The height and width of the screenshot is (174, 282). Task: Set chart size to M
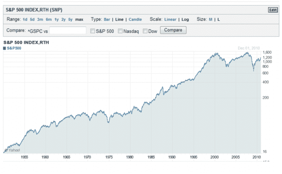click(x=211, y=19)
